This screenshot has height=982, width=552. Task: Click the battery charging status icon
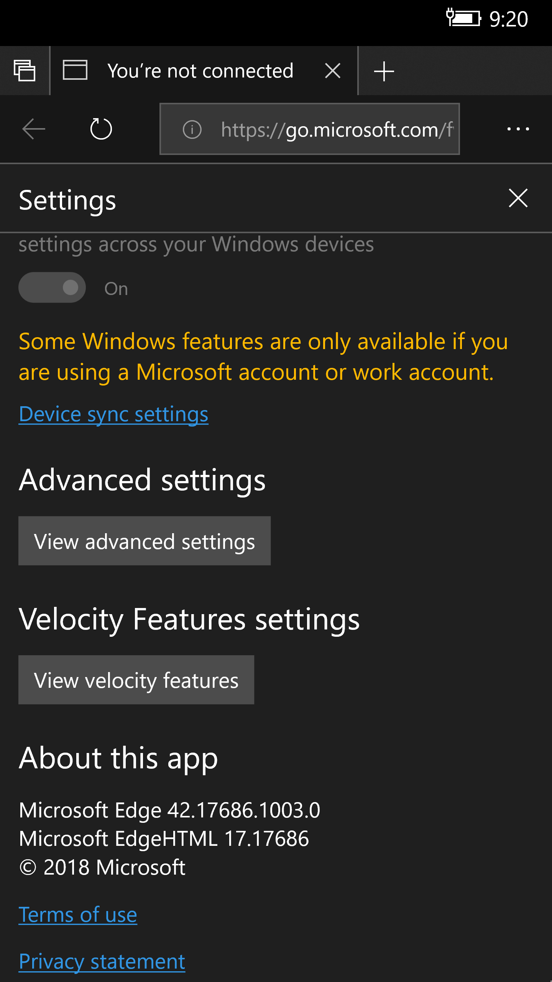463,18
